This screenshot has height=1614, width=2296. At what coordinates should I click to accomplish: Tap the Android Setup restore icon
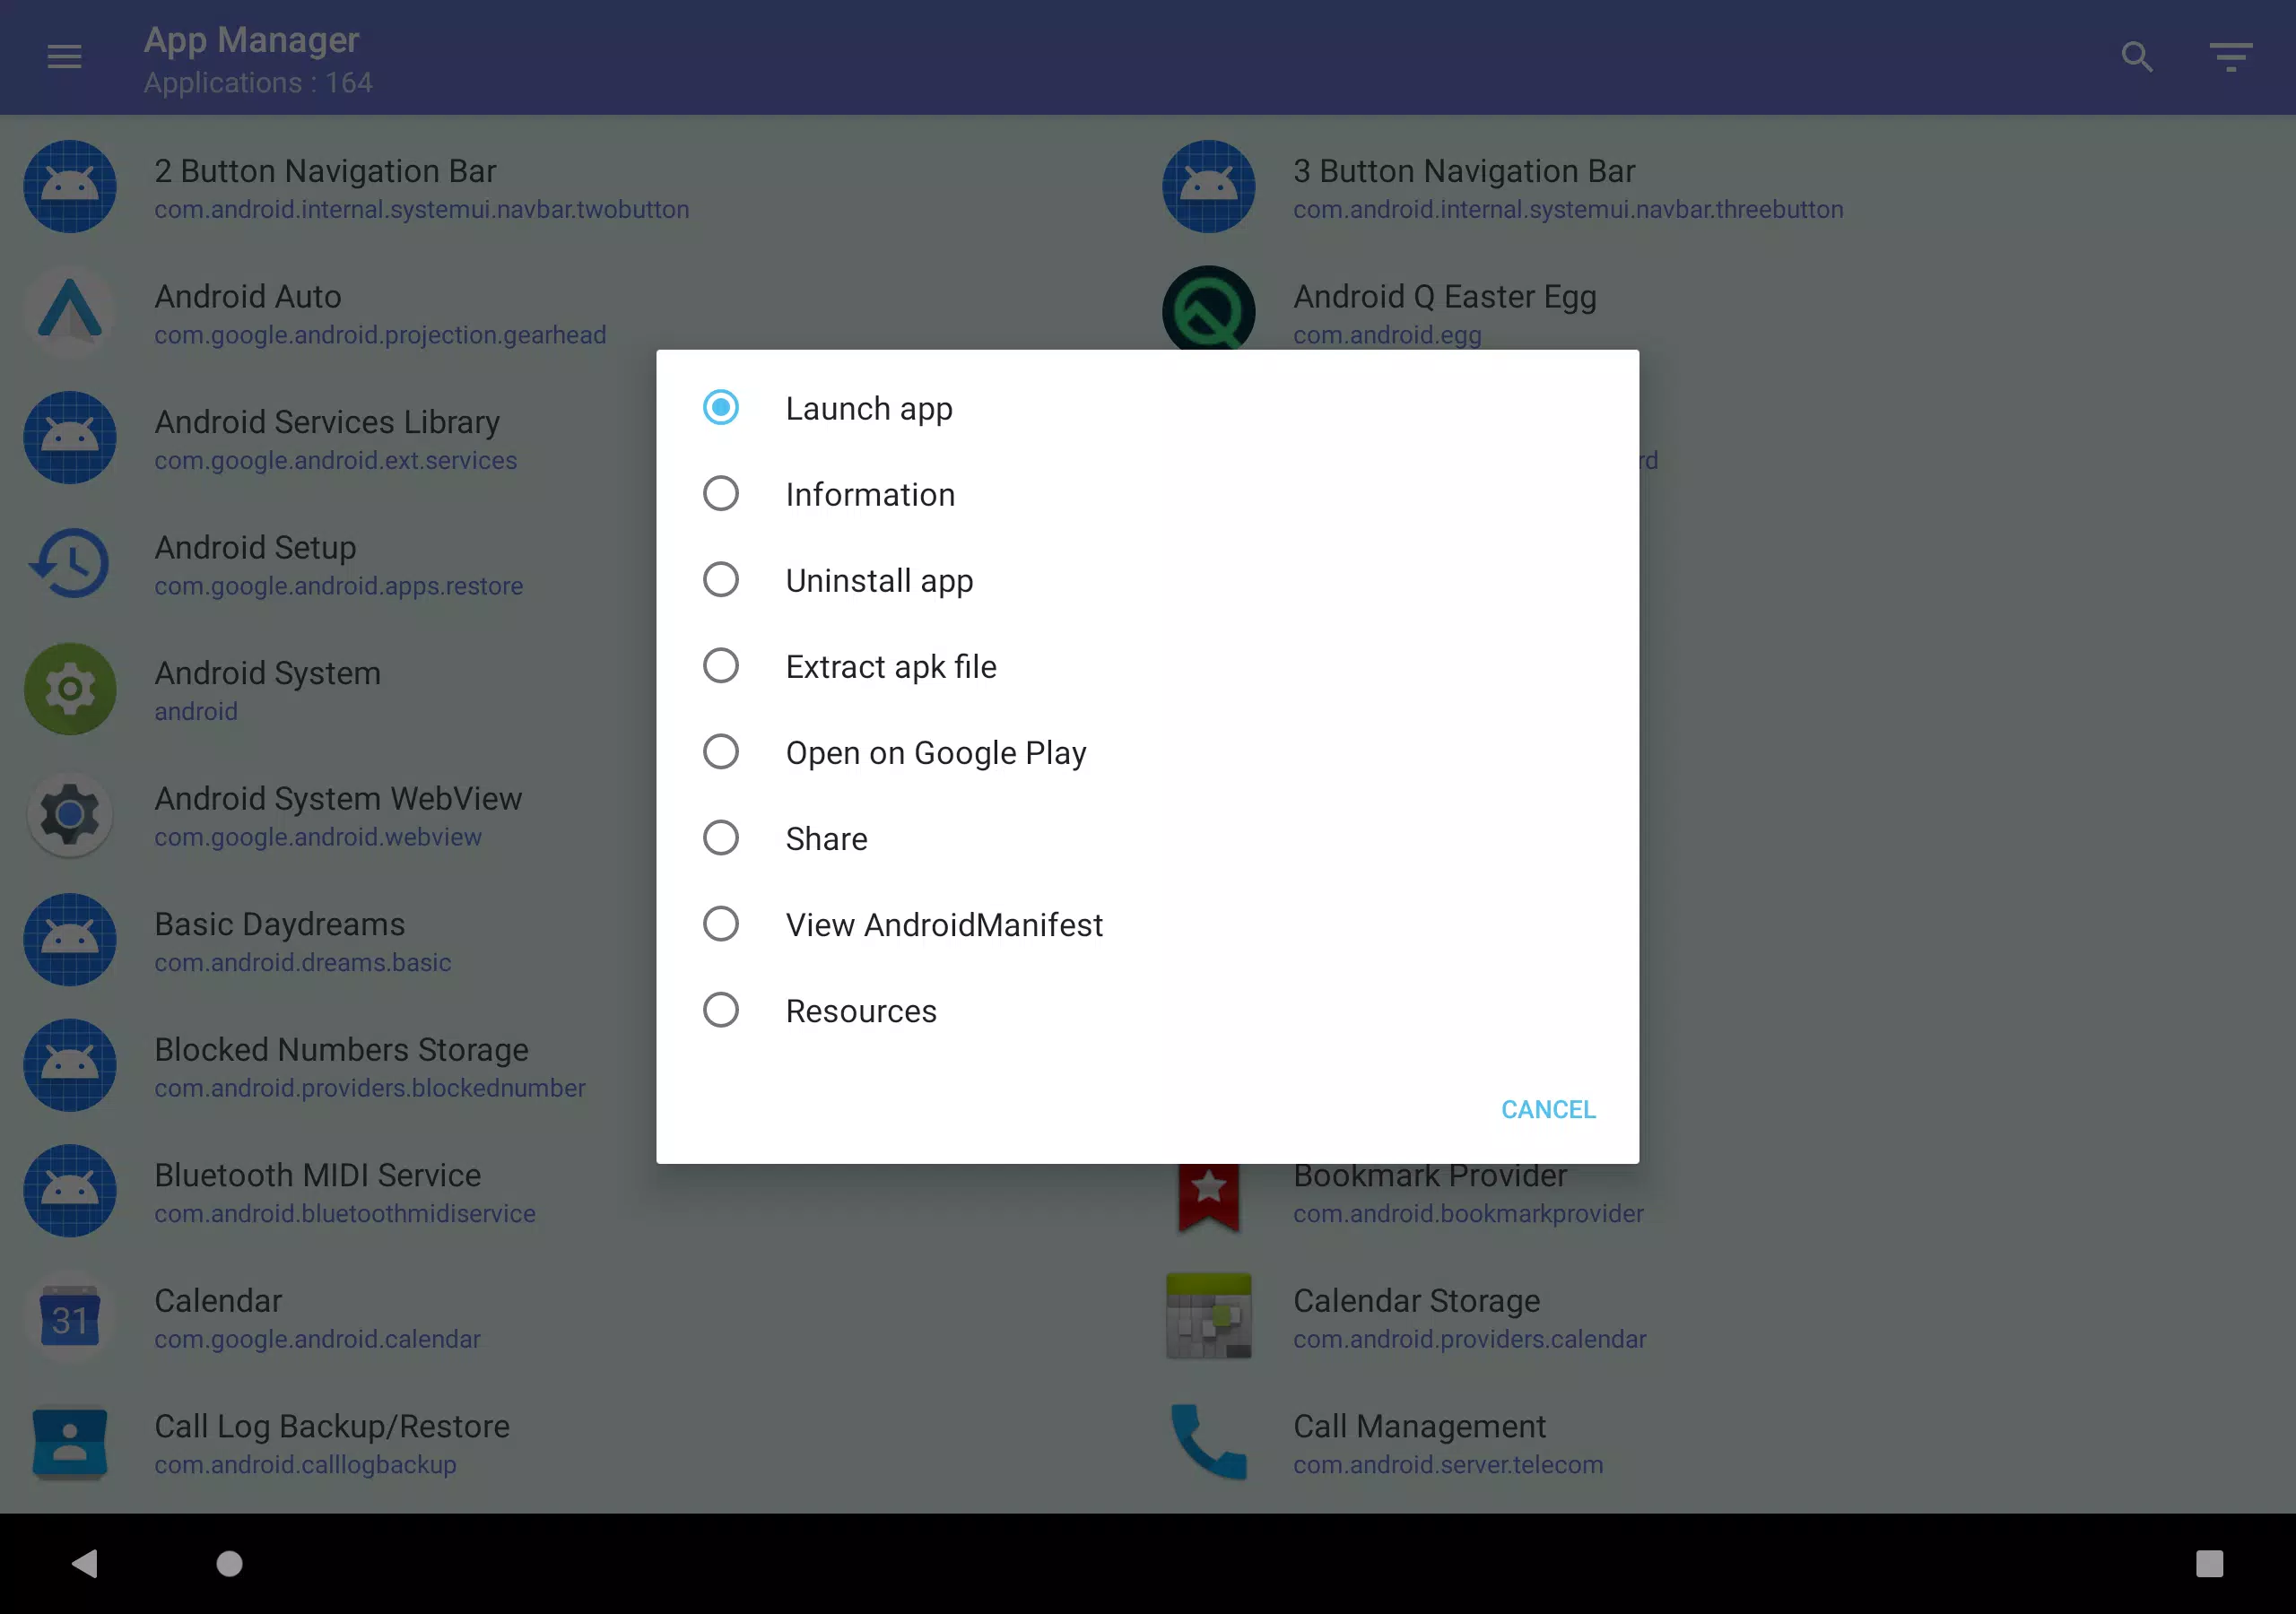pyautogui.click(x=70, y=563)
